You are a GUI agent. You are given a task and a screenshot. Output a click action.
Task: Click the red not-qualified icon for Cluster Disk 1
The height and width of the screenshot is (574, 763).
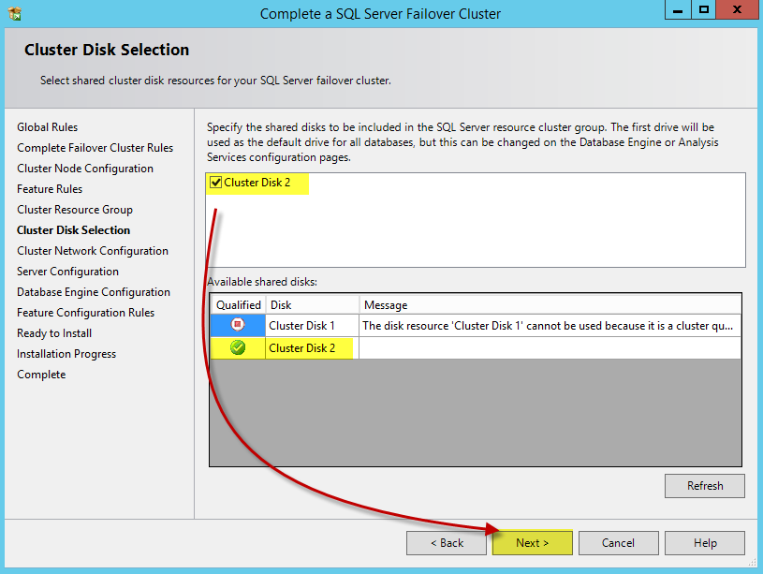tap(238, 324)
